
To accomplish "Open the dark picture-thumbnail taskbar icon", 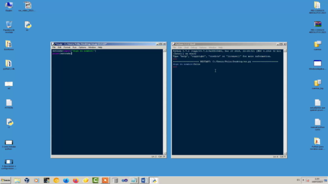I will [47, 180].
